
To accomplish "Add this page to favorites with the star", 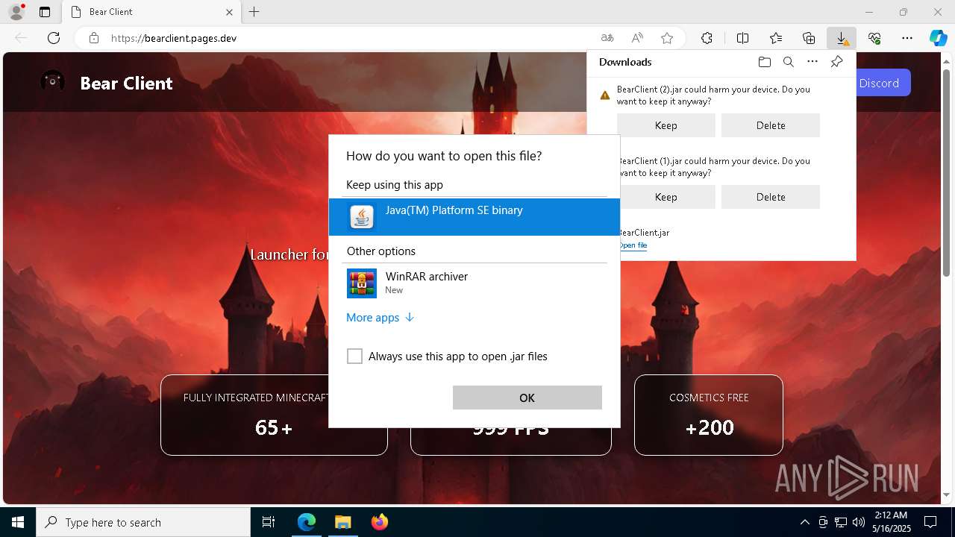I will (667, 38).
